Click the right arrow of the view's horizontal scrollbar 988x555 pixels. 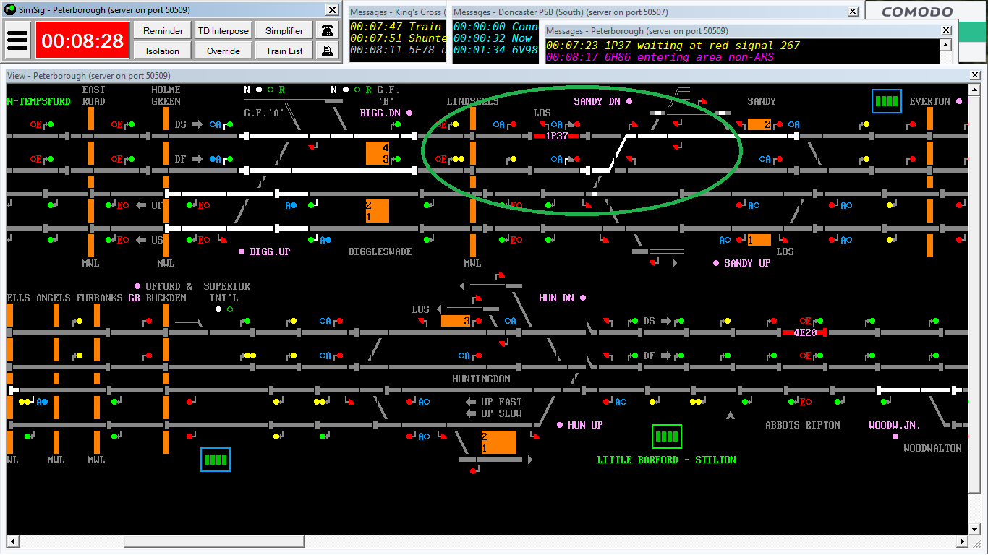point(963,541)
